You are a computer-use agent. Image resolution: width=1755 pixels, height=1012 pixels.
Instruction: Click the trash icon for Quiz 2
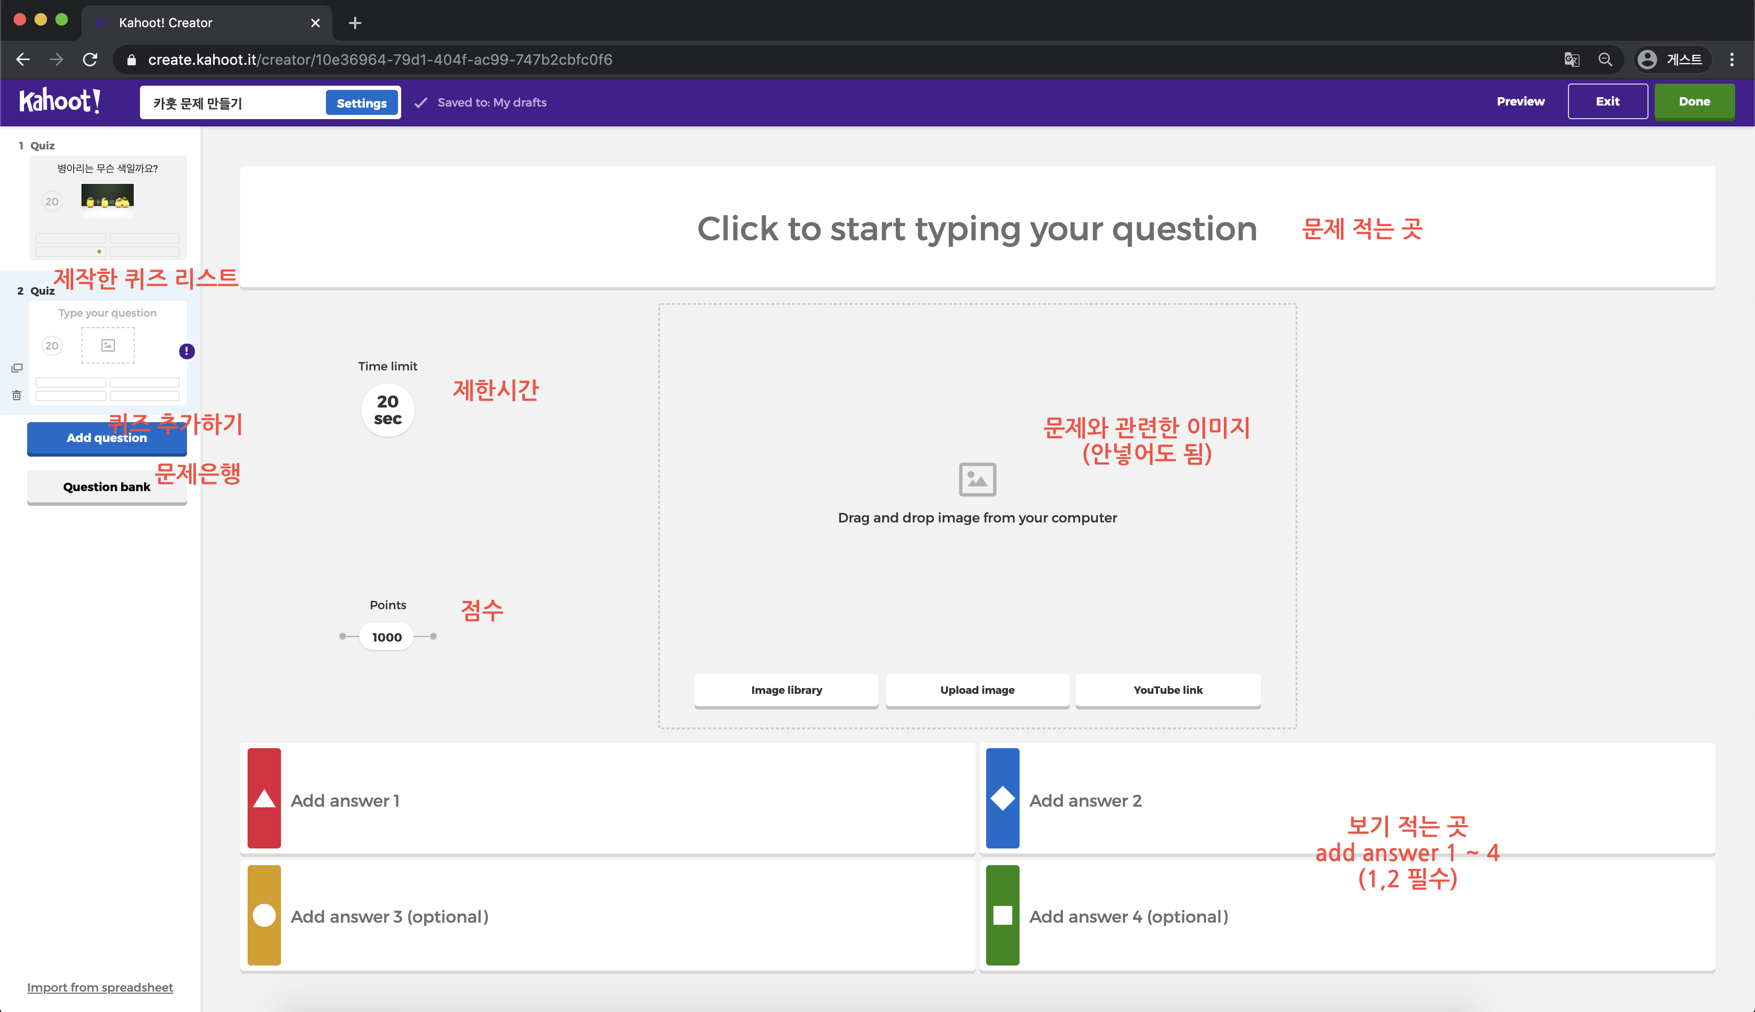17,396
